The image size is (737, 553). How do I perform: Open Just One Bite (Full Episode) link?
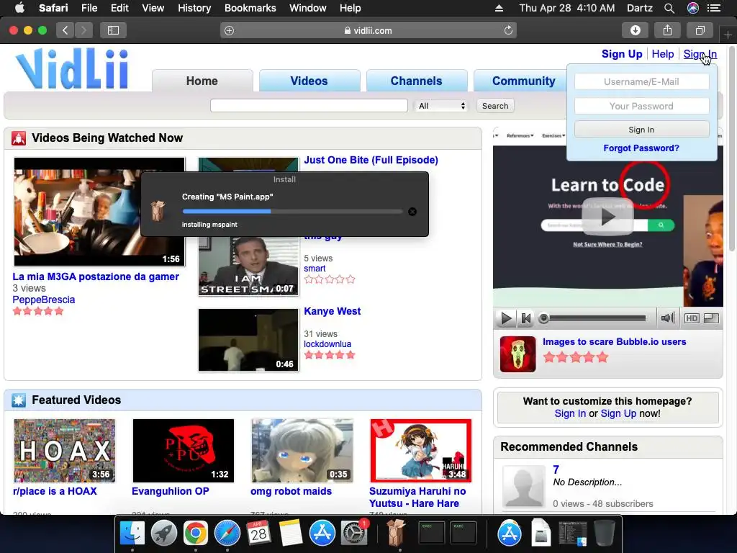[x=371, y=160]
